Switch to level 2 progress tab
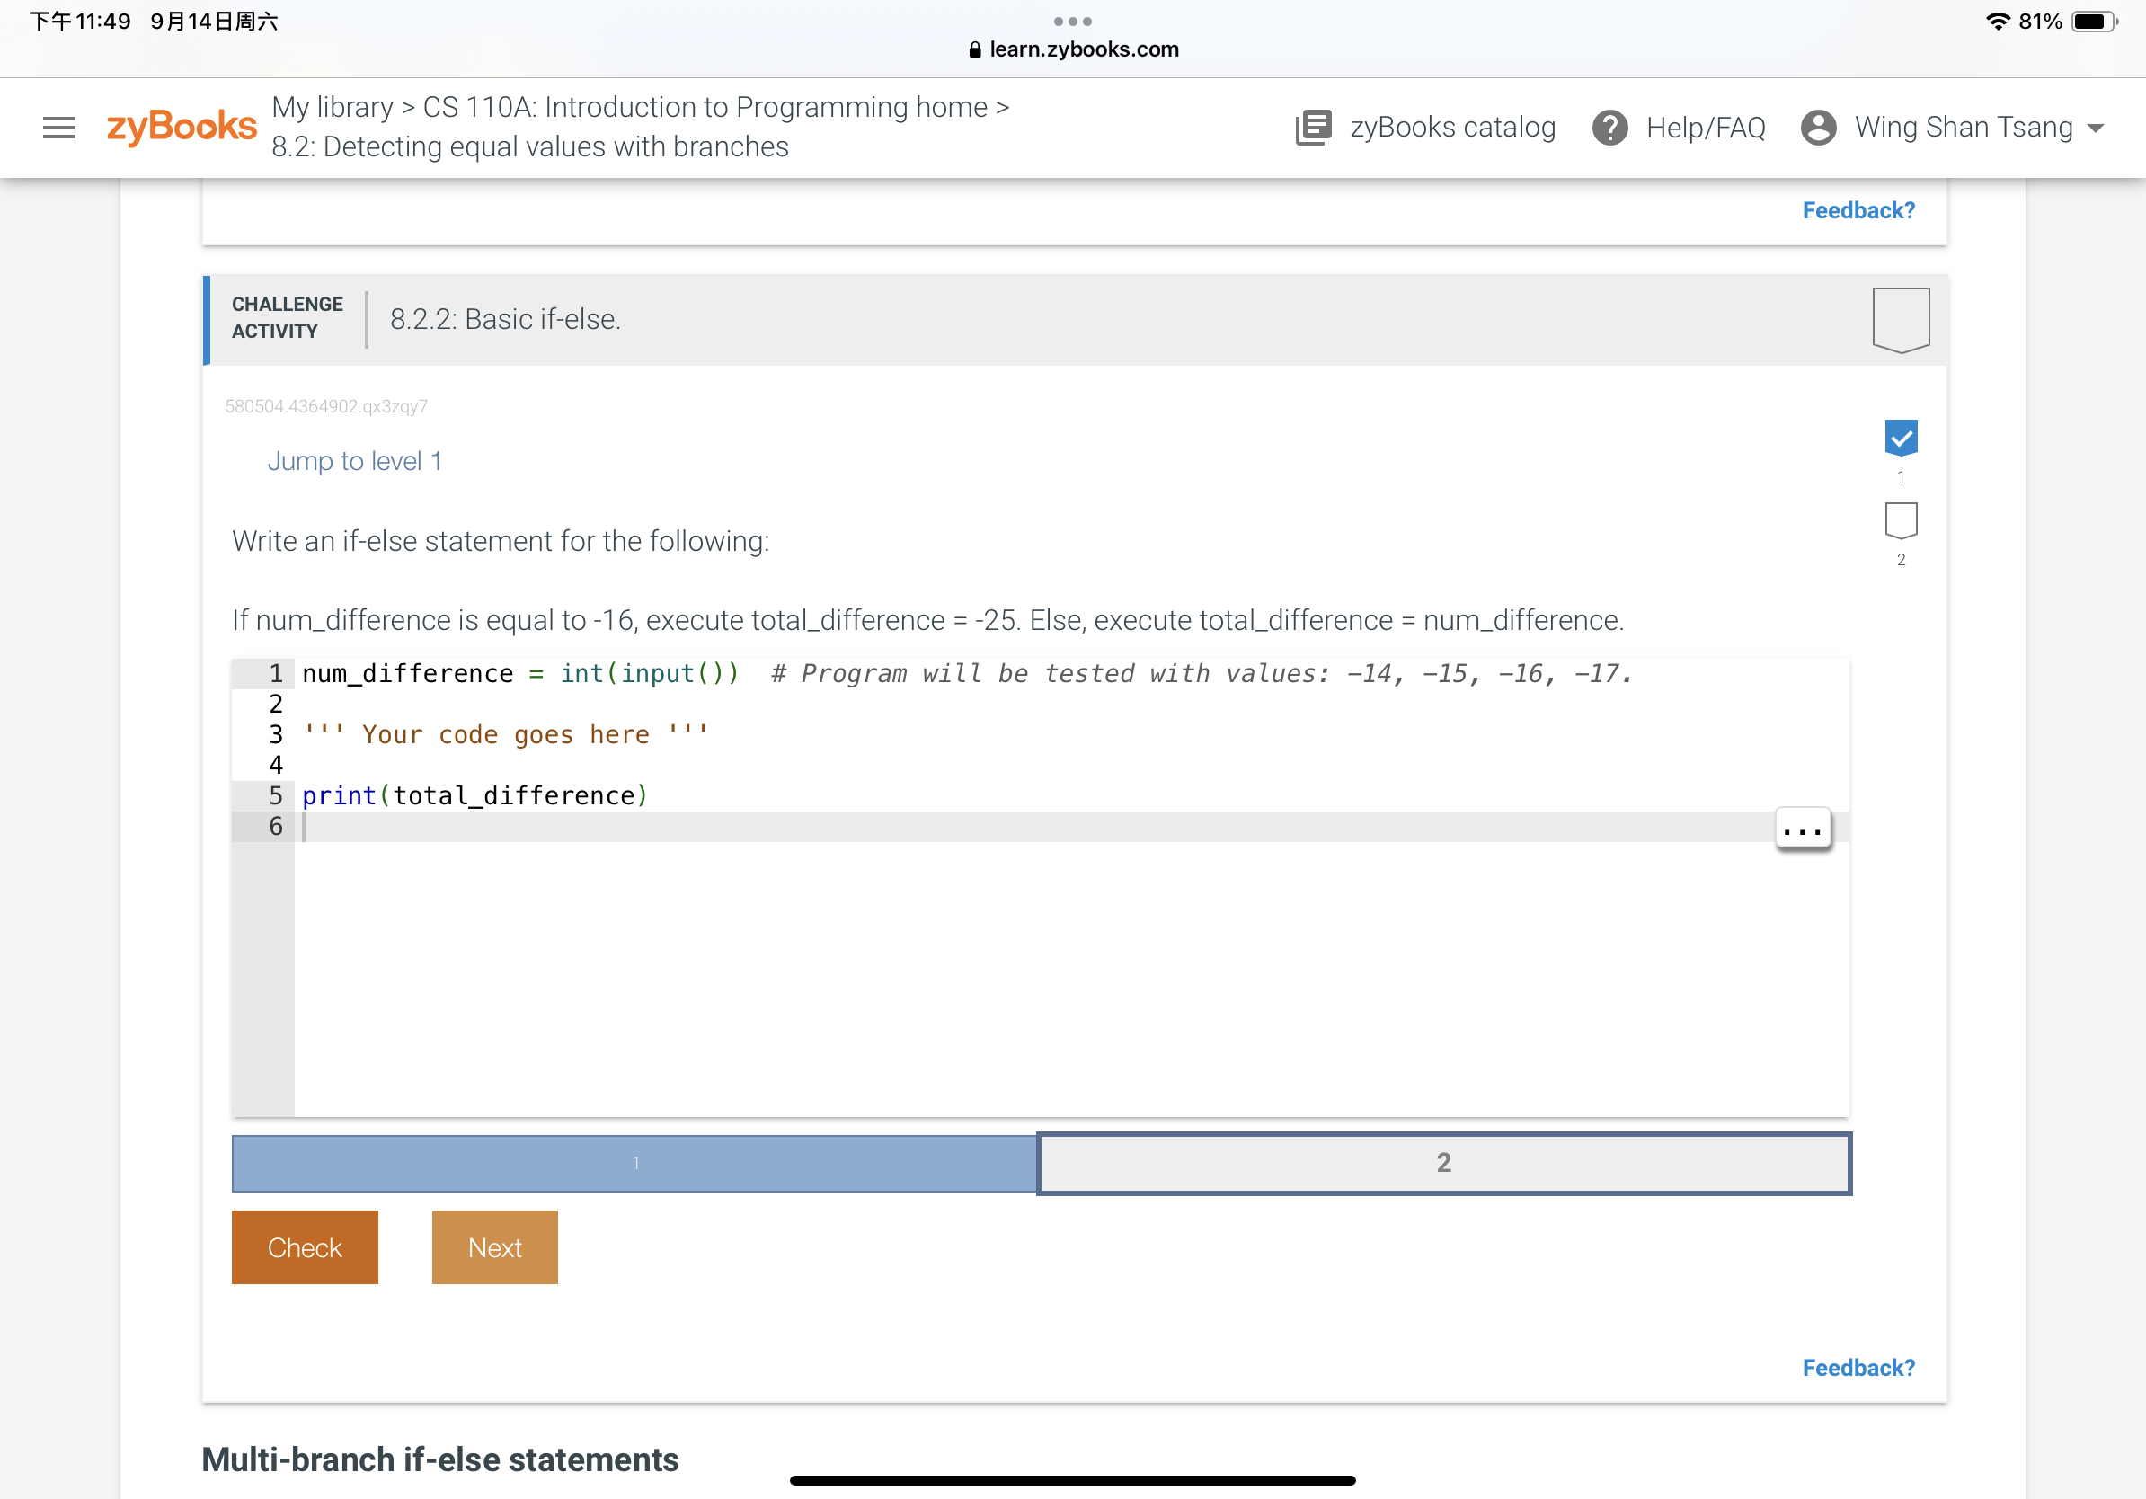 click(1443, 1163)
